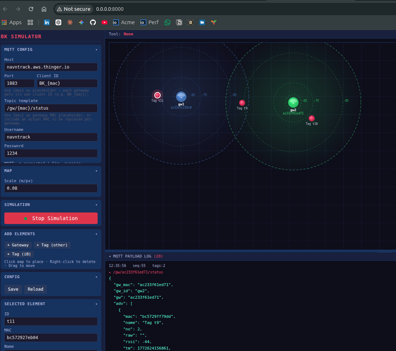Open the WhatsApp bookmark
This screenshot has height=351, width=396.
[x=168, y=22]
